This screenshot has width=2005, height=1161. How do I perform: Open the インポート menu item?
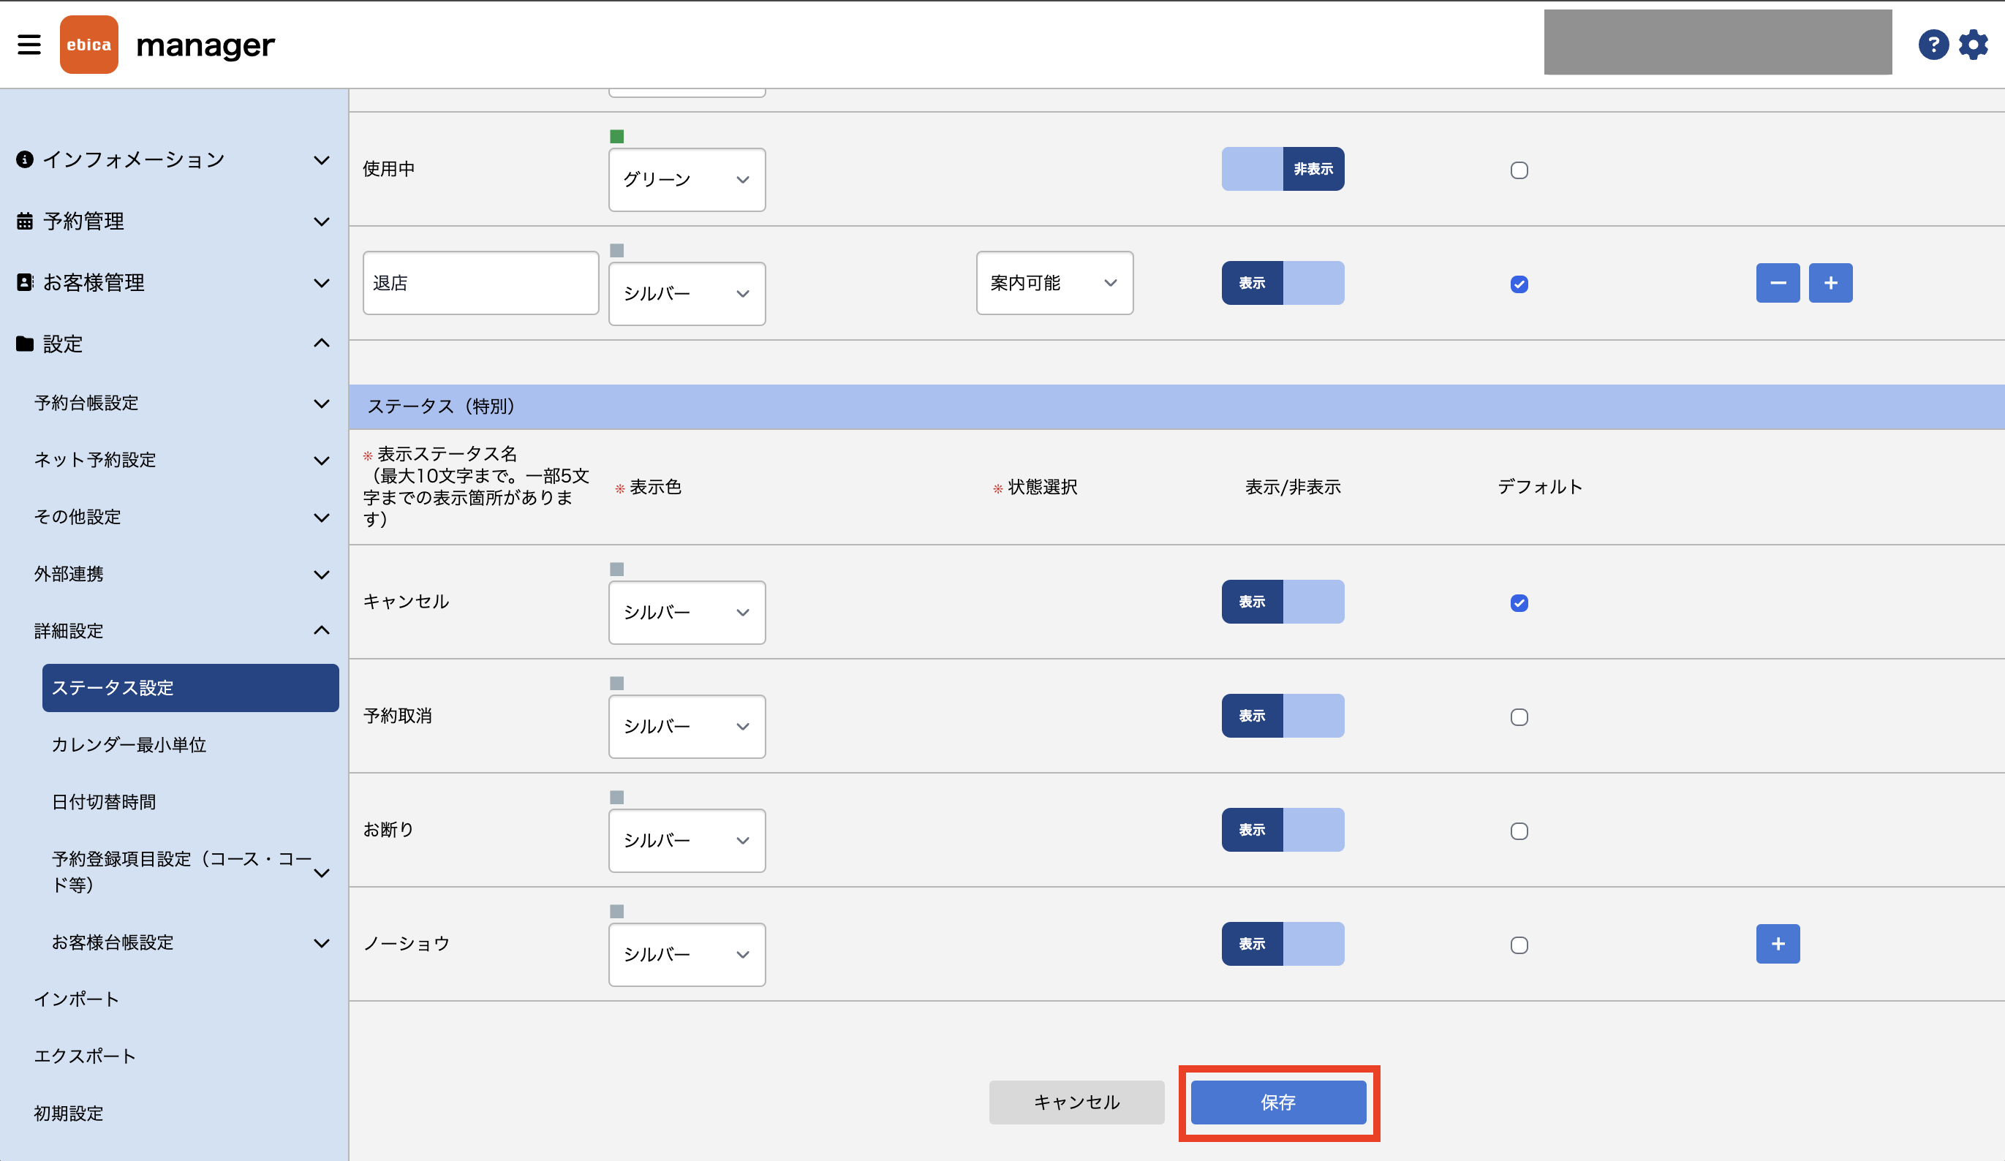76,999
